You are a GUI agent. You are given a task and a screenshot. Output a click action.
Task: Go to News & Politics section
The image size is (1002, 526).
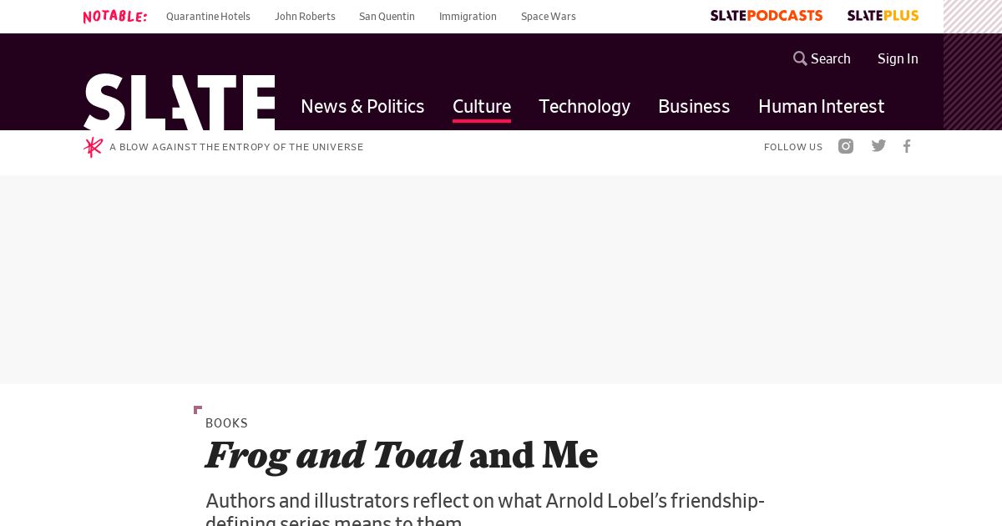[362, 106]
